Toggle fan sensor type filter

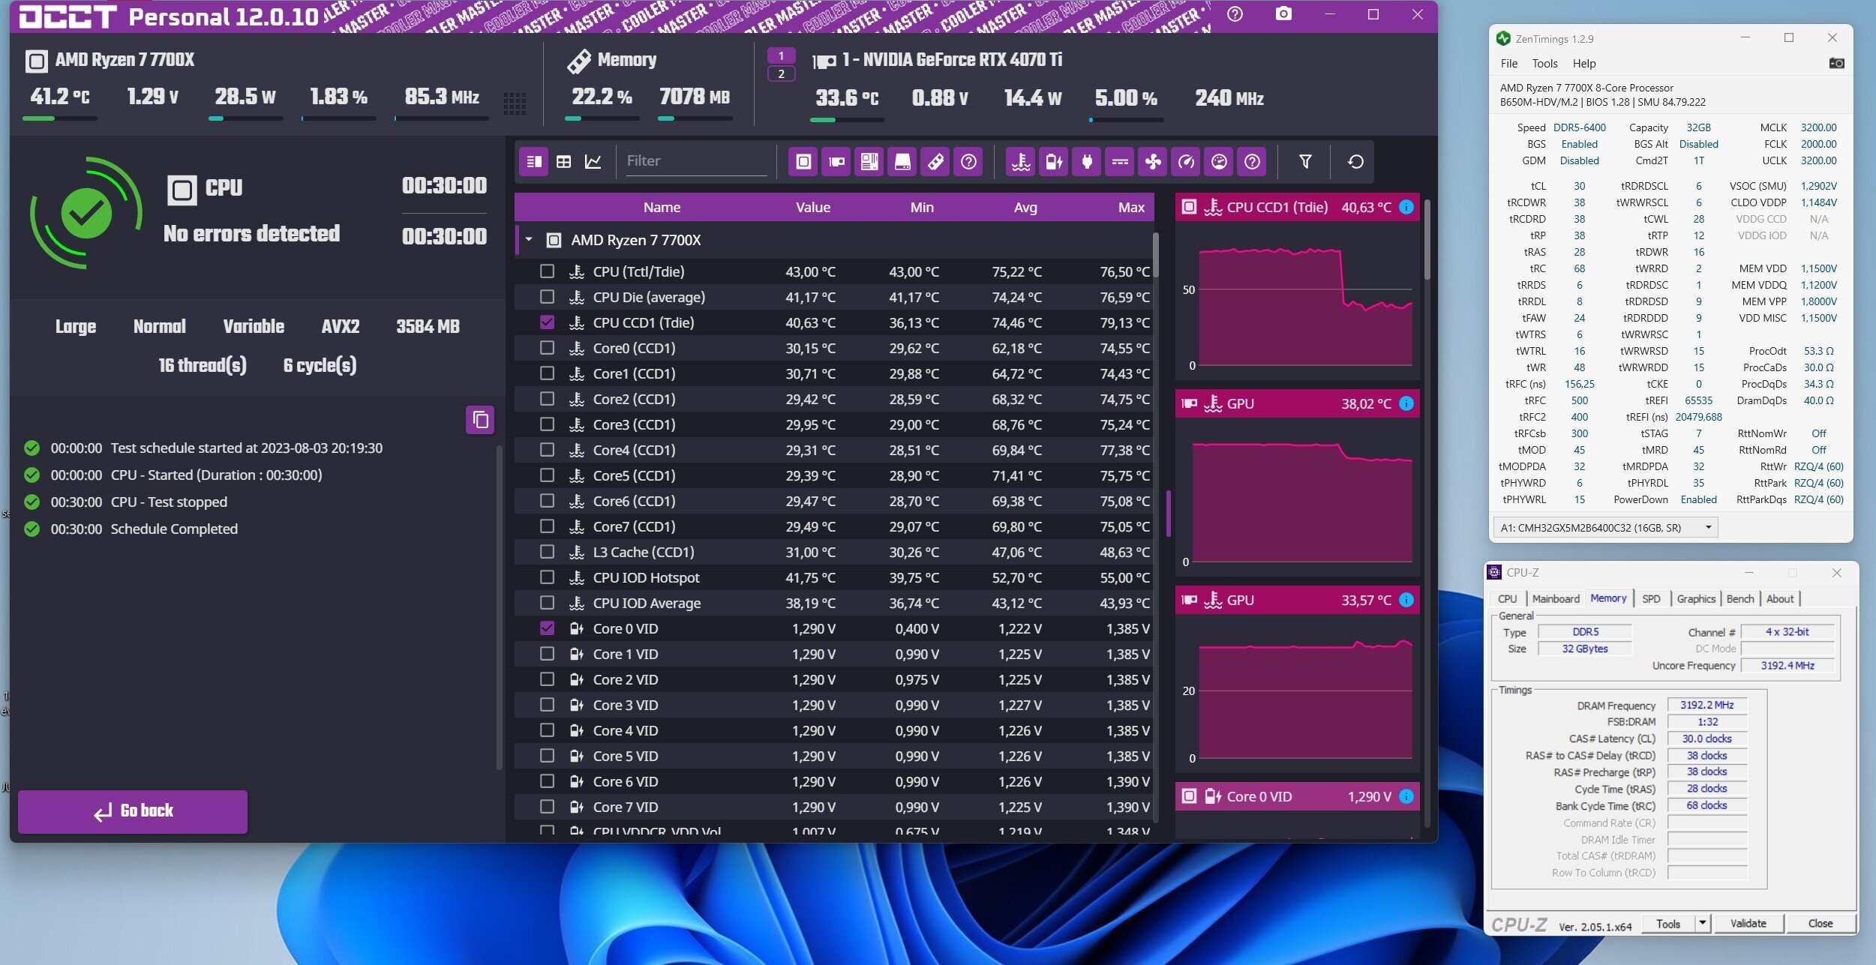click(1153, 161)
